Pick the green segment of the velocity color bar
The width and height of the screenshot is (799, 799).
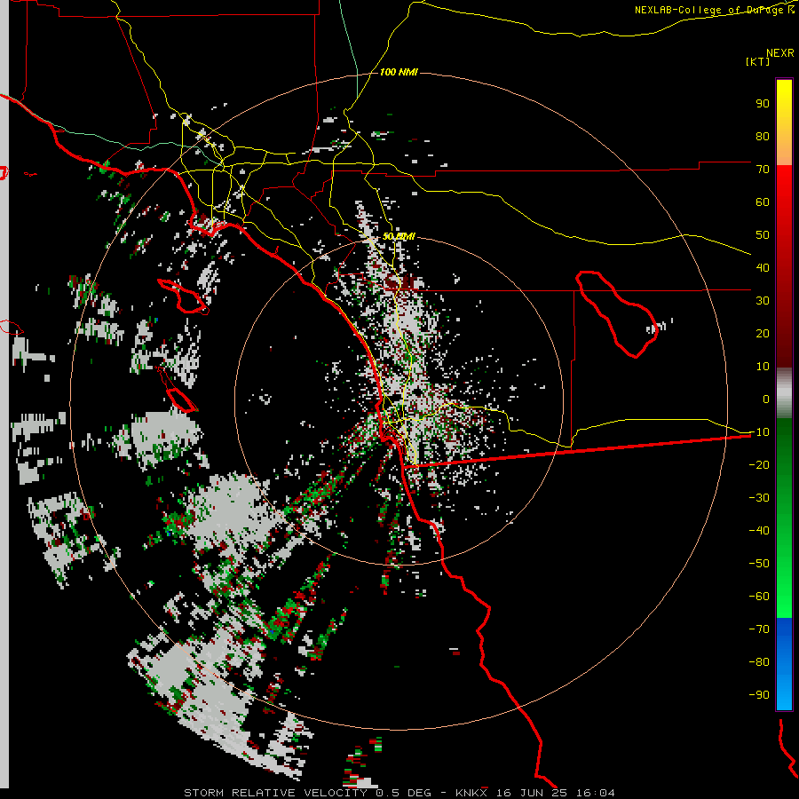coord(784,518)
